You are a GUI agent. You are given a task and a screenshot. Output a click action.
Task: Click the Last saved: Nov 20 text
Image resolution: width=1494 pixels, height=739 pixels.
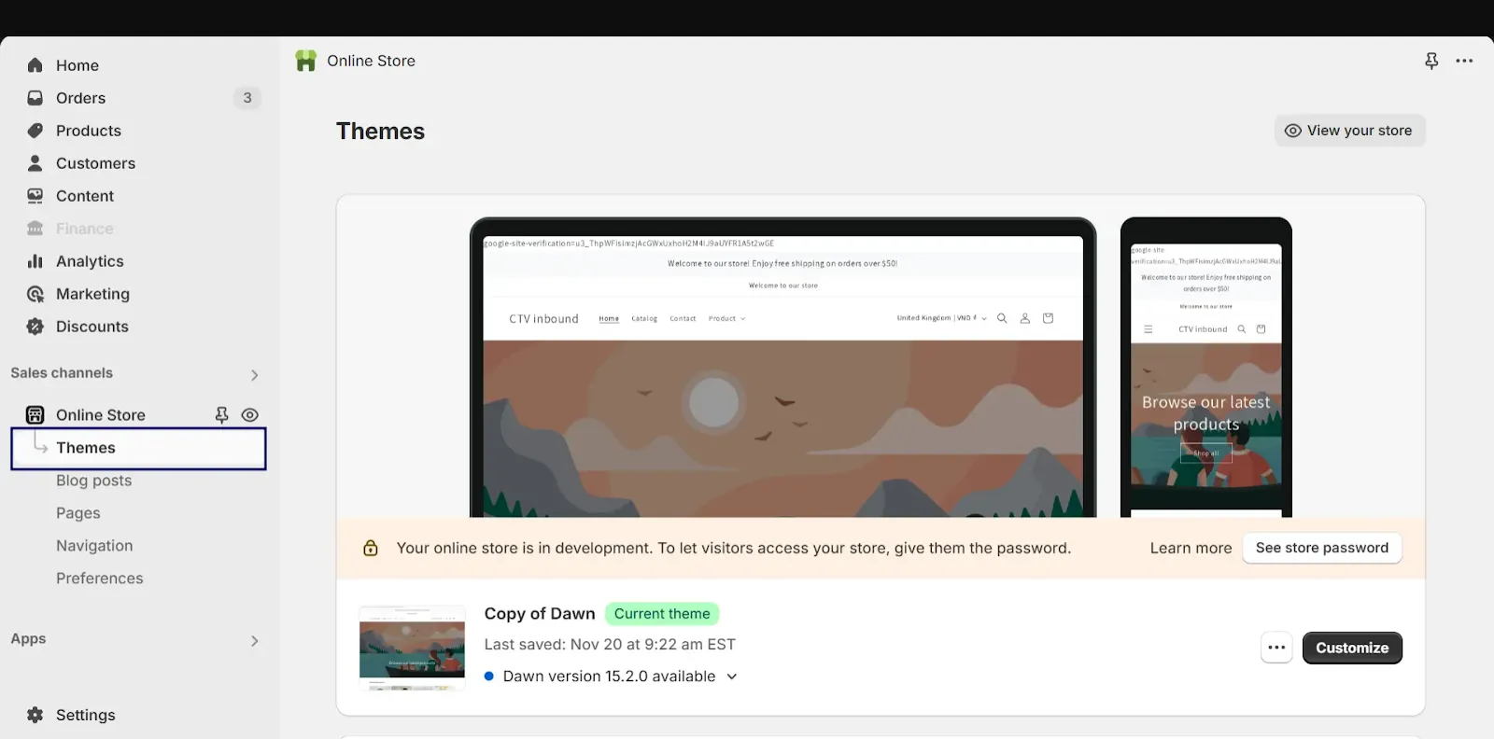pyautogui.click(x=610, y=645)
